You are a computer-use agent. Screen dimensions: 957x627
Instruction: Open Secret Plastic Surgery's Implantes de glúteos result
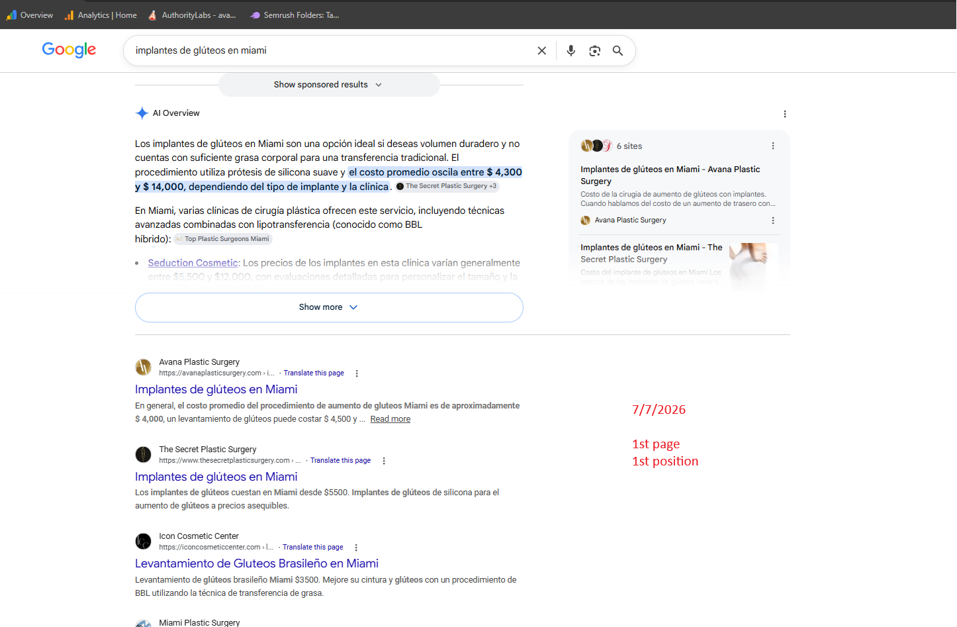(x=216, y=477)
